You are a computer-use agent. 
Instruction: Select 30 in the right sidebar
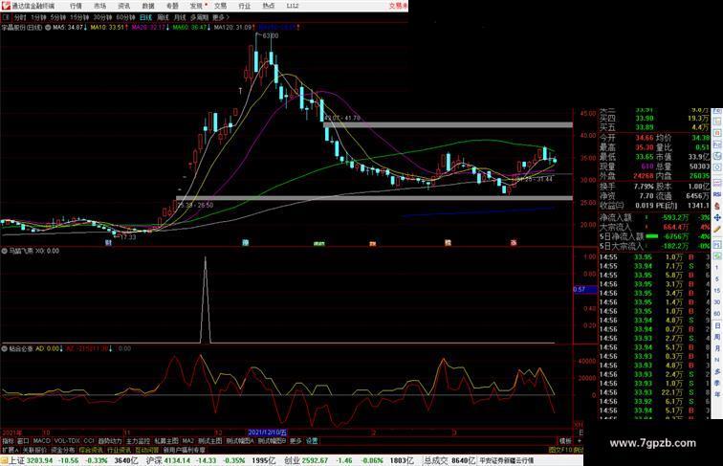[x=717, y=302]
